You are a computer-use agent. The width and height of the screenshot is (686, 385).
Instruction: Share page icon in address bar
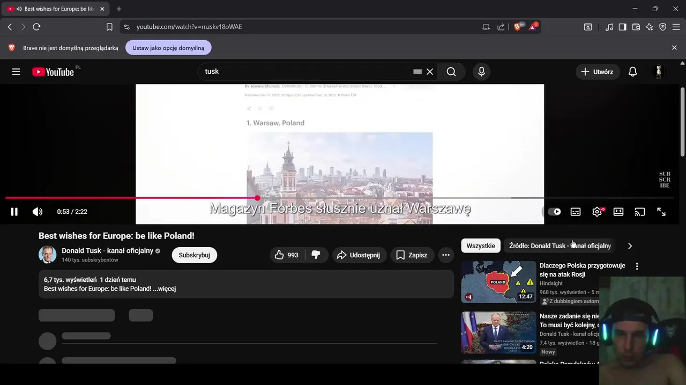pyautogui.click(x=501, y=27)
